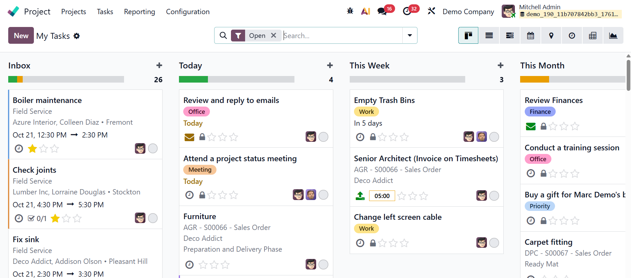Viewport: 631px width, 278px height.
Task: Switch to the pivot table view
Action: tap(593, 36)
